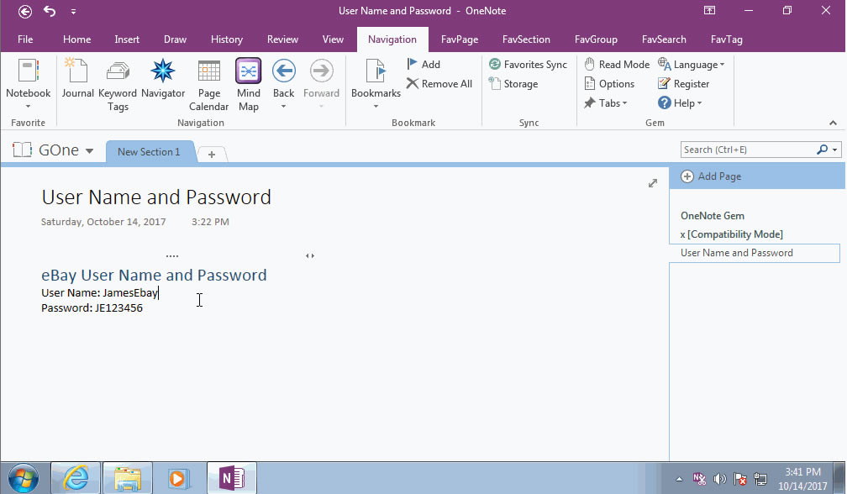The image size is (847, 494).
Task: Click the Register option
Action: [x=684, y=83]
